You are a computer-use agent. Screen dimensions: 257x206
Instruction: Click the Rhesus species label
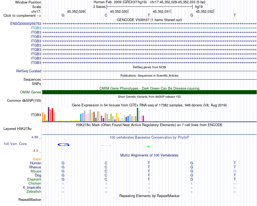coord(35,167)
